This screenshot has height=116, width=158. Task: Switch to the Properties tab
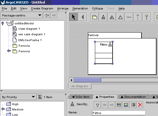(x=105, y=97)
